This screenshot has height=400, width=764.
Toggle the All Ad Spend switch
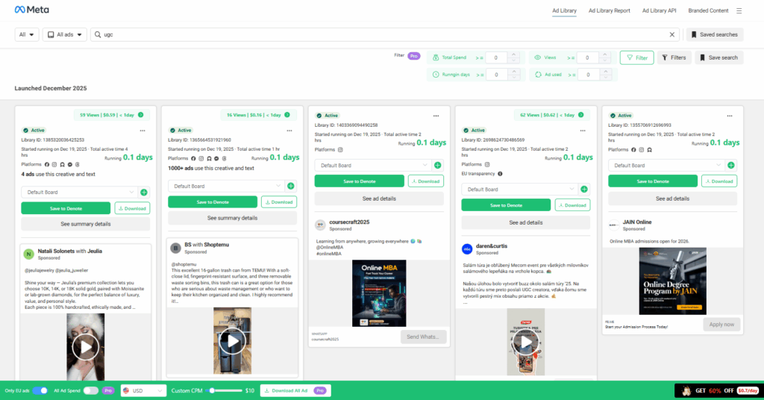tap(90, 391)
